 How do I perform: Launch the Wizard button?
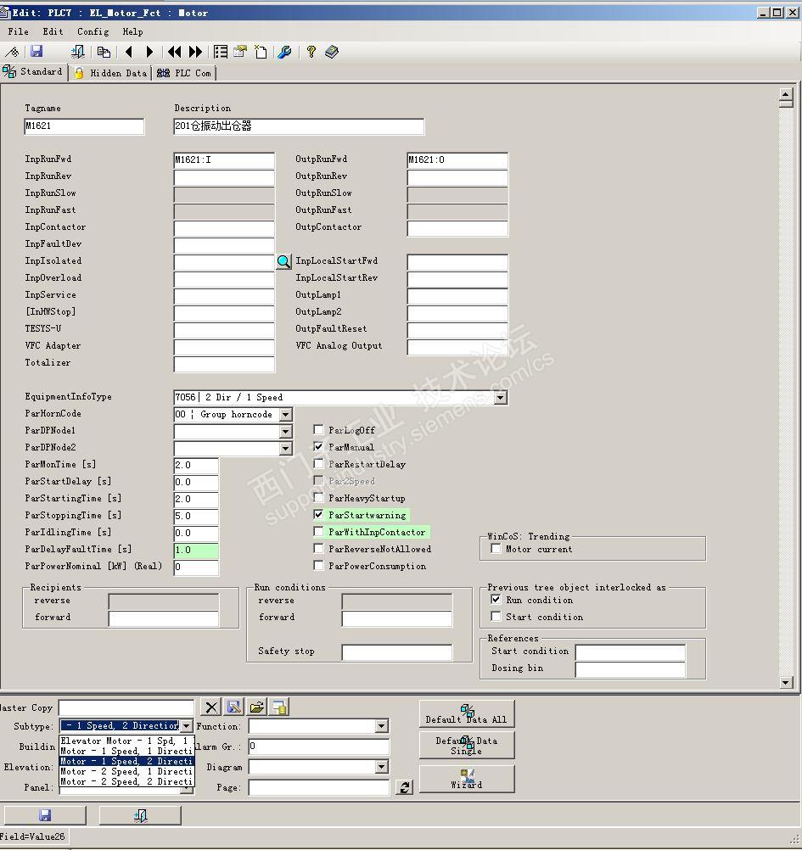coord(466,779)
